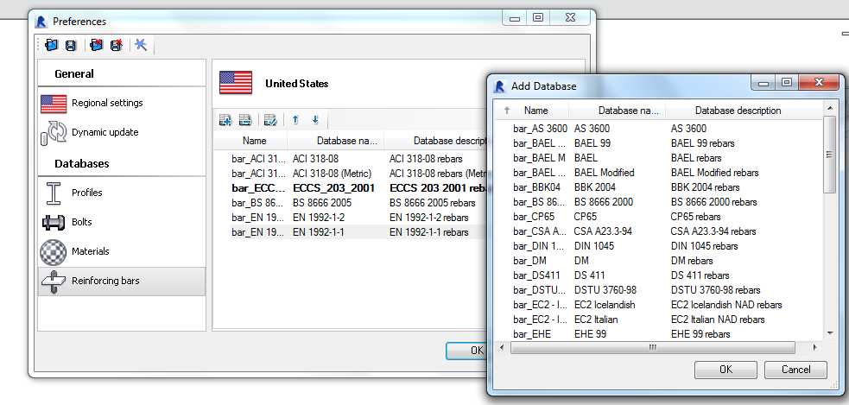849x405 pixels.
Task: Open Regional settings in the sidebar
Action: click(122, 103)
